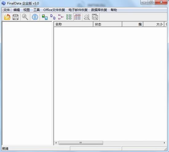Screen dimensions: 169x152
Task: Sort by the 簇 column header
Action: tap(132, 24)
